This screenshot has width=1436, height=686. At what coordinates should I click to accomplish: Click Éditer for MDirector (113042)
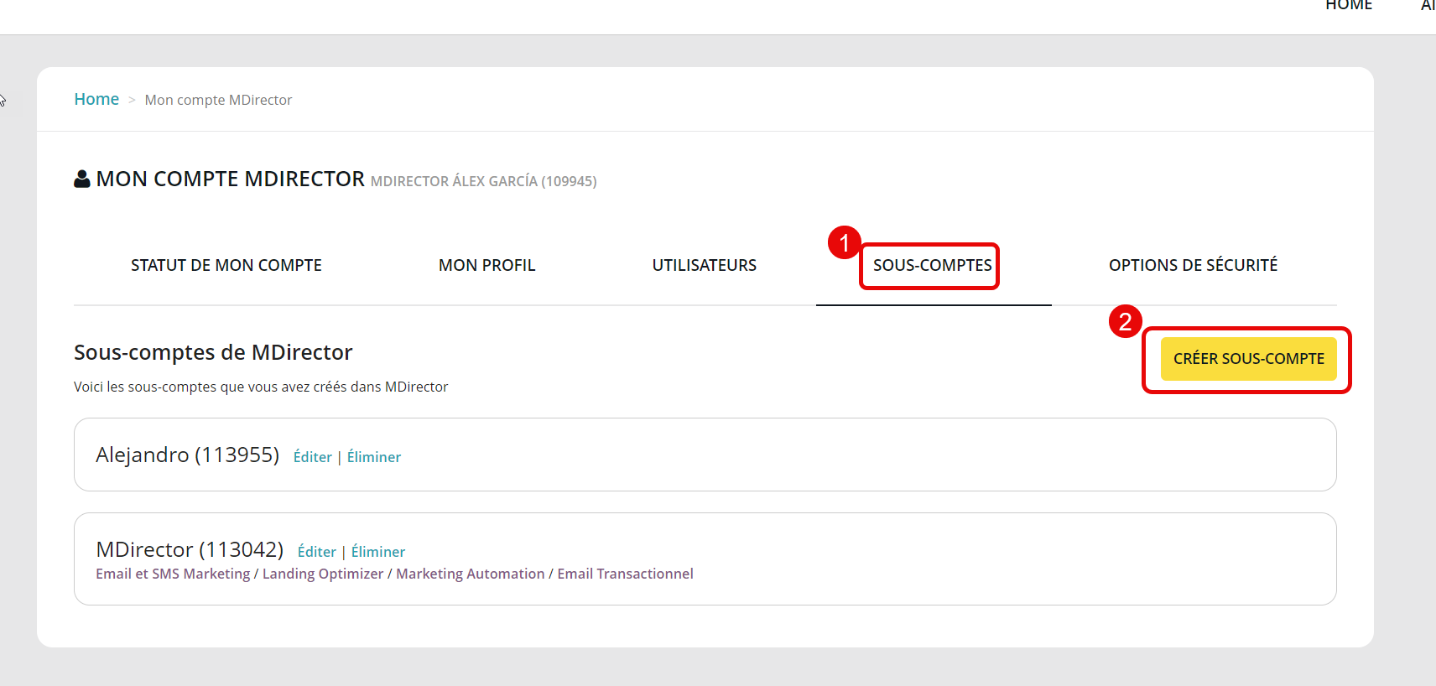click(317, 552)
